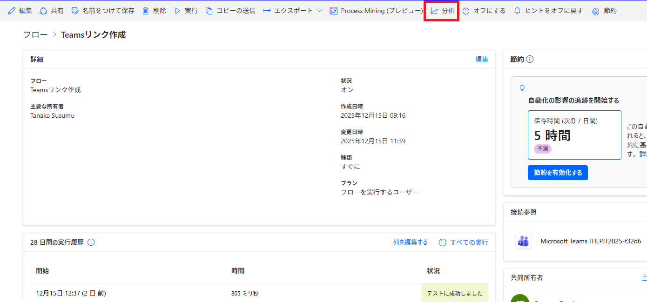Run the flow with 実行 play icon
Screen dimensions: 647x302
point(177,10)
